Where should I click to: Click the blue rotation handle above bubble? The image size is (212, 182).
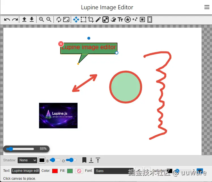click(x=89, y=38)
